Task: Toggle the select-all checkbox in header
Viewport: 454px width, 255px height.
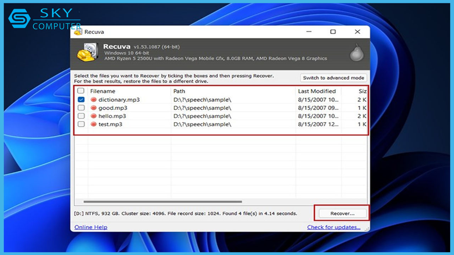Action: 81,91
